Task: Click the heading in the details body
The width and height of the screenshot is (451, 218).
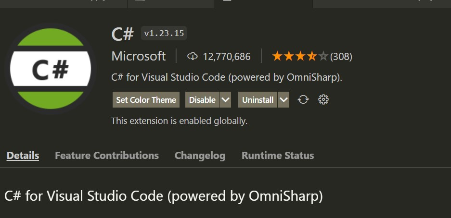Action: tap(164, 196)
